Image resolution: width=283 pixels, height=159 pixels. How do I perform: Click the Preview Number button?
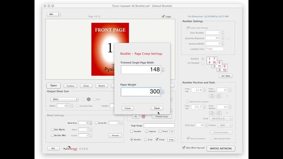point(221,132)
